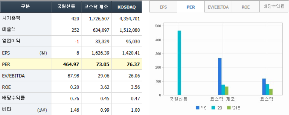Click the 1.00 beta value

point(135,110)
